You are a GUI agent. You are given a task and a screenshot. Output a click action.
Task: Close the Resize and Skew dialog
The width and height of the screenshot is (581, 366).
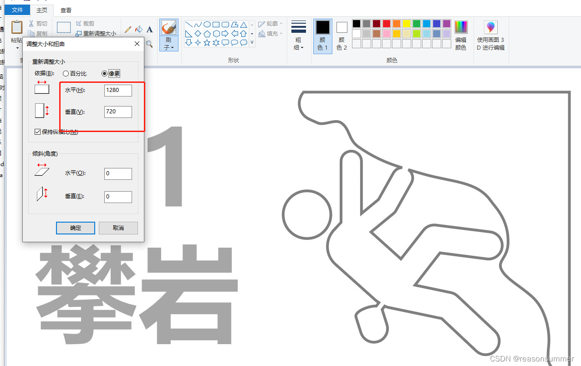[137, 44]
